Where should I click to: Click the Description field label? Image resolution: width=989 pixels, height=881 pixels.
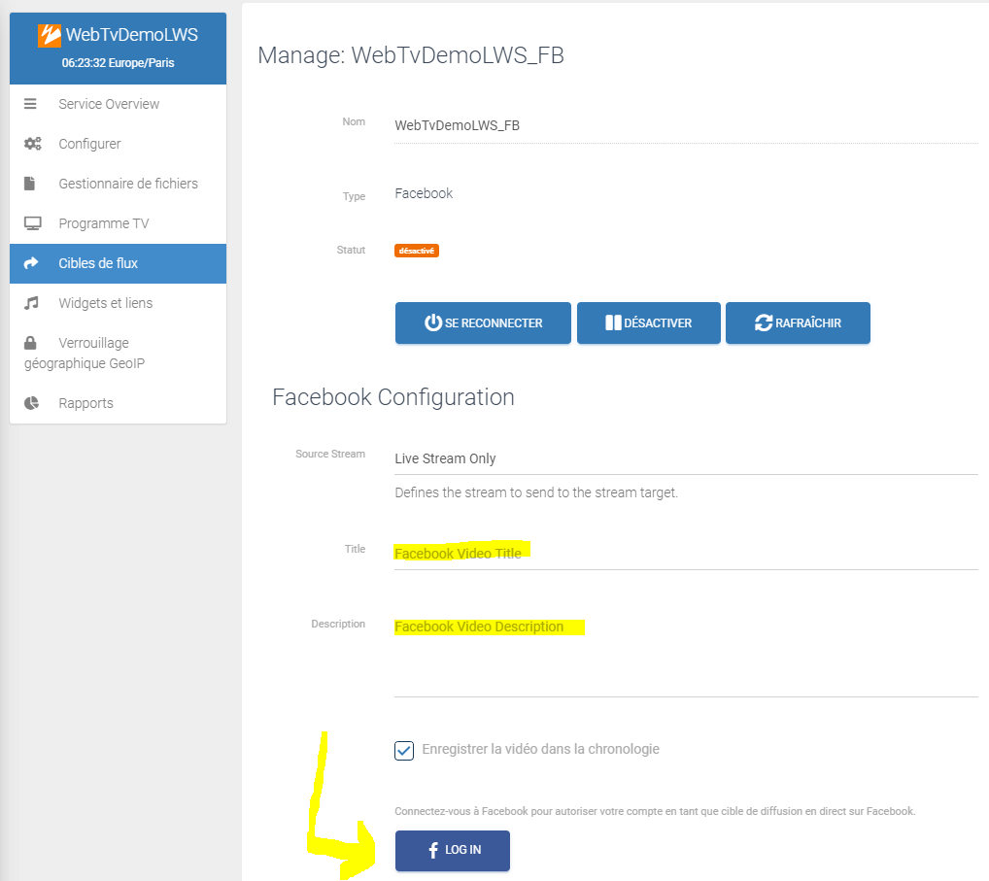tap(338, 624)
